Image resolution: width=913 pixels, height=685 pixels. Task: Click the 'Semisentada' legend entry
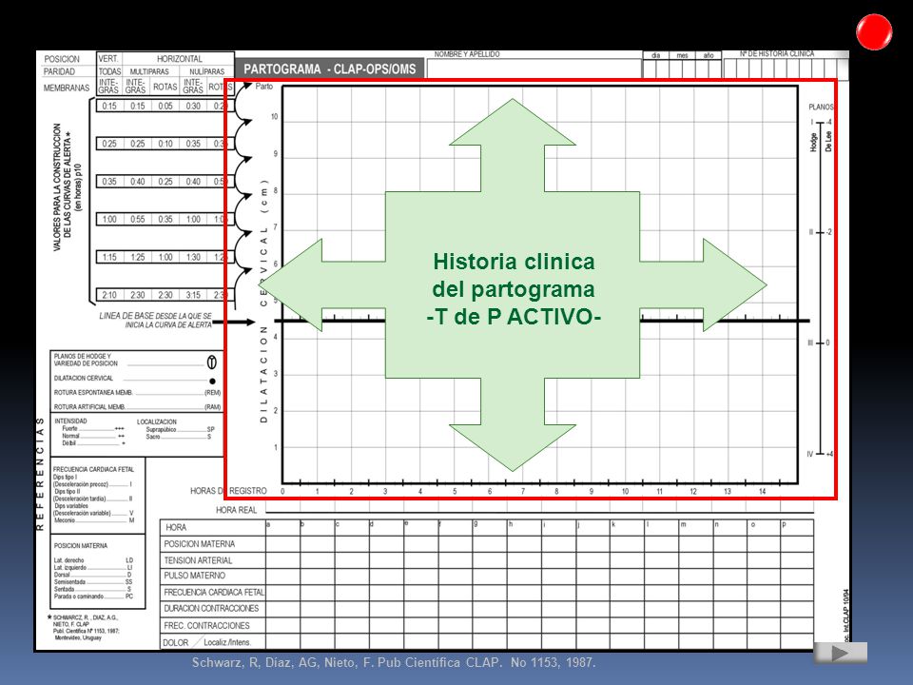69,582
